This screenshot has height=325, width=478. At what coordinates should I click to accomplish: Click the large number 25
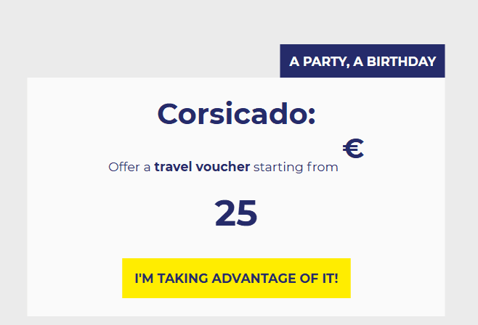tap(236, 213)
